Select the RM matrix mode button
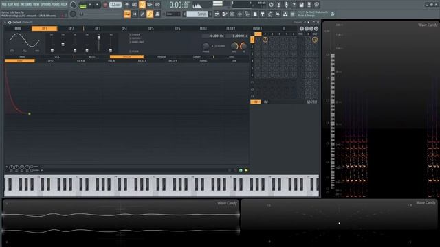Viewport: 440px width, 247px height. pyautogui.click(x=266, y=102)
